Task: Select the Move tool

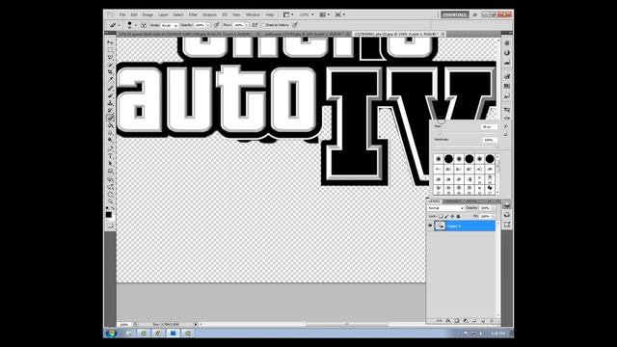Action: (110, 42)
